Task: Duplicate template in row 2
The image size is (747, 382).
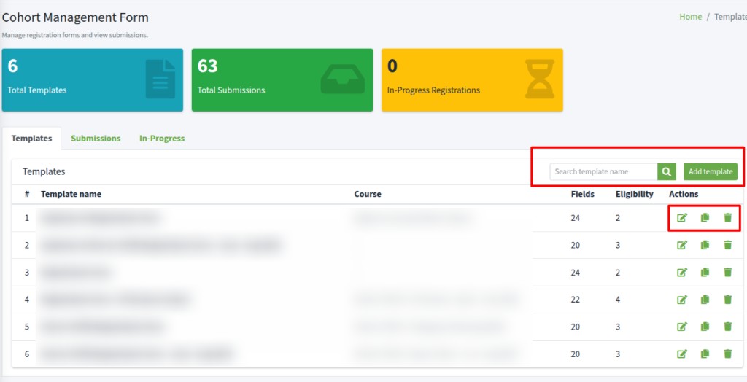Action: pos(705,245)
